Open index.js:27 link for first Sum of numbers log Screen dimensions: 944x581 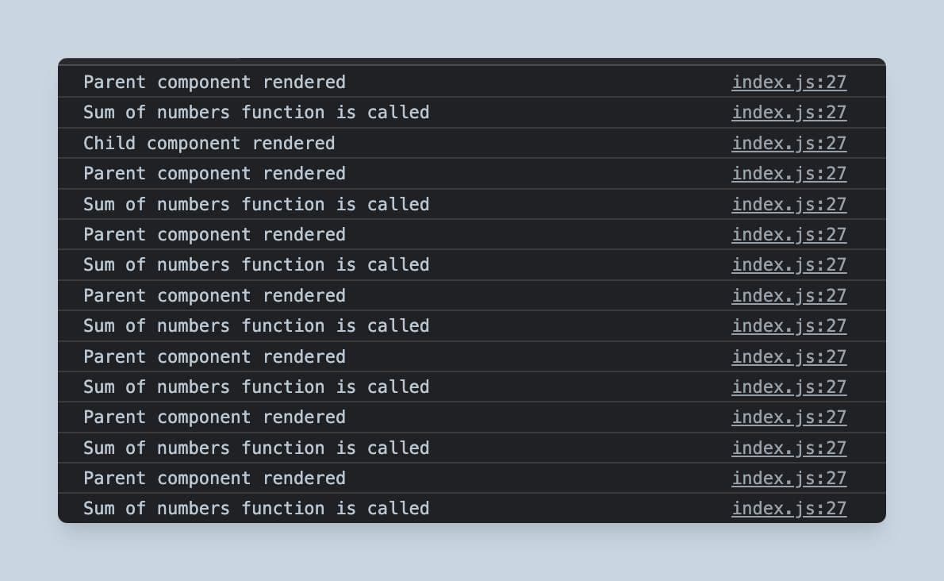(x=789, y=113)
